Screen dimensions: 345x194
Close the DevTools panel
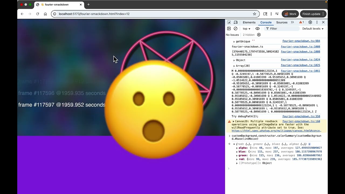(323, 22)
